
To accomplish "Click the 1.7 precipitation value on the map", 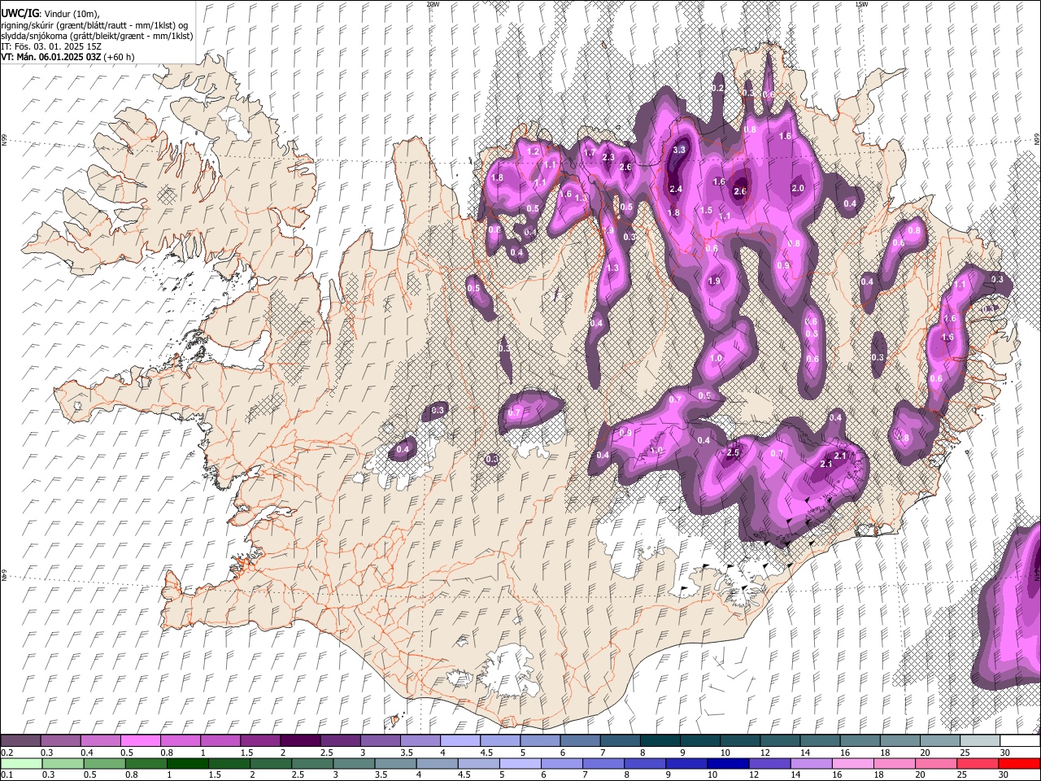I will point(590,152).
